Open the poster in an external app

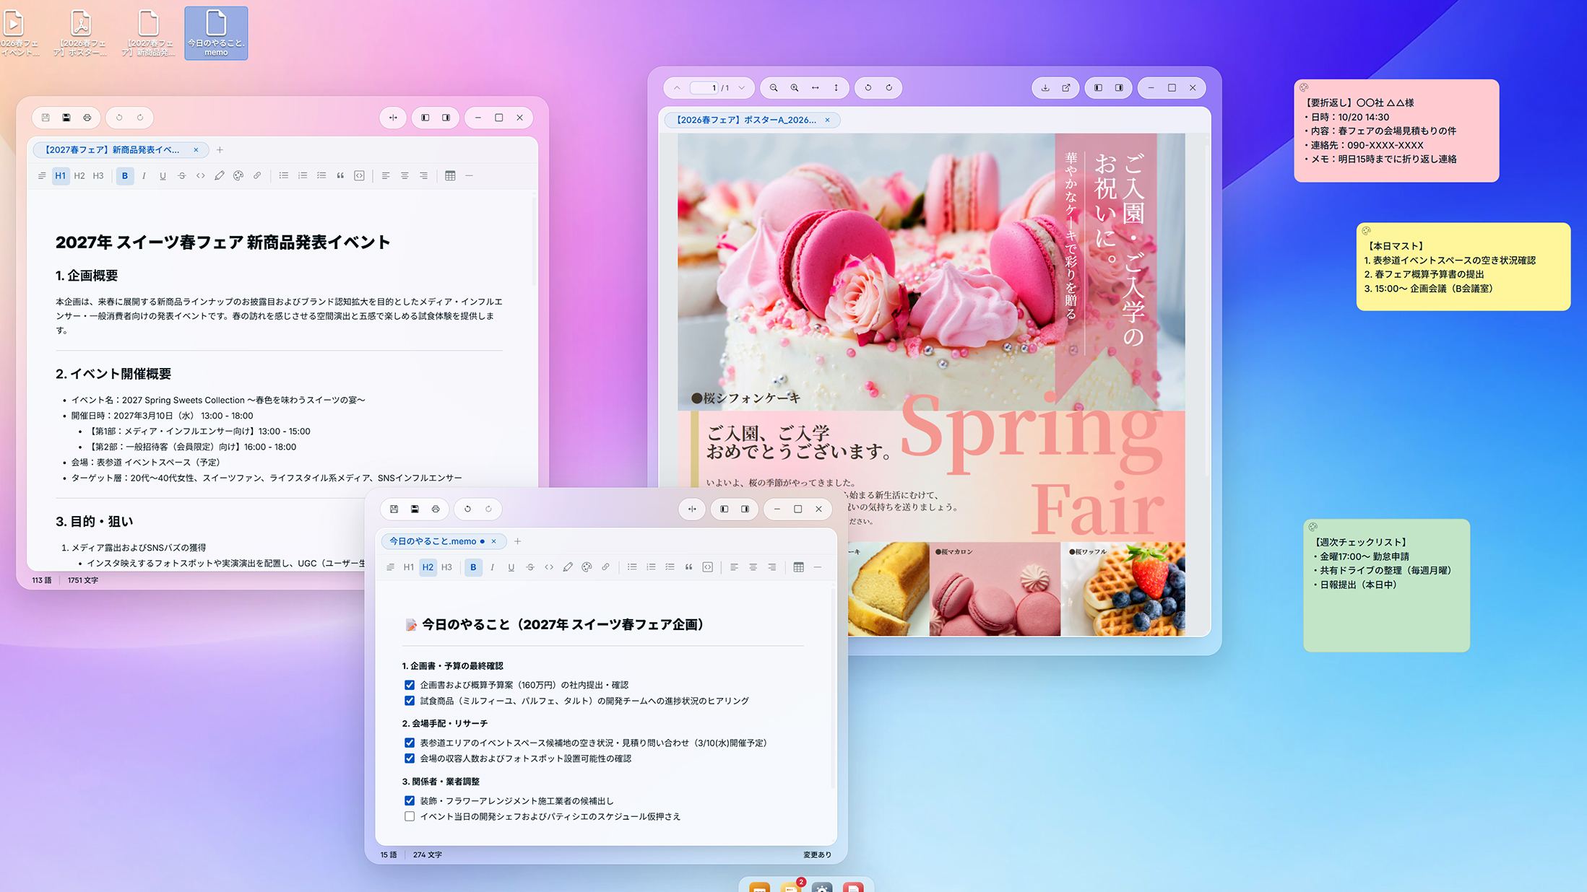1066,88
